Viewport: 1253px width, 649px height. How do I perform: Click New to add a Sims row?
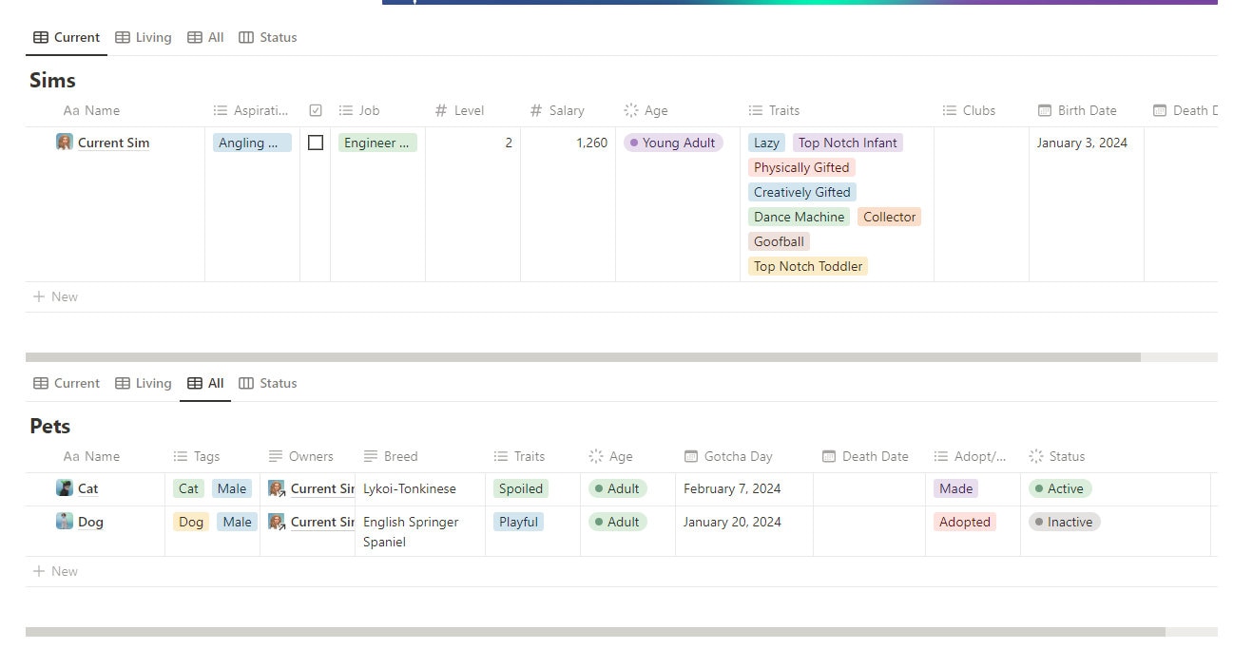click(x=55, y=296)
